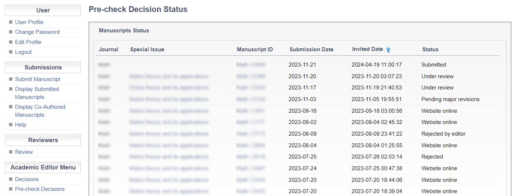Open the Help link in Submissions
The image size is (524, 196).
20,125
